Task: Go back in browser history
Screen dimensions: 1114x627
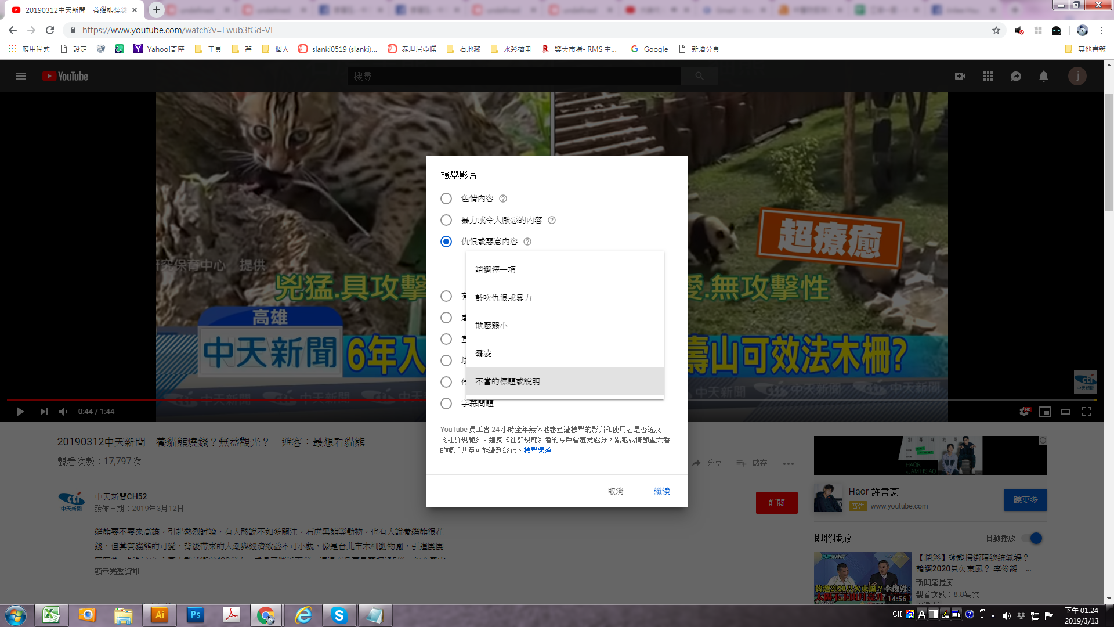Action: point(13,30)
